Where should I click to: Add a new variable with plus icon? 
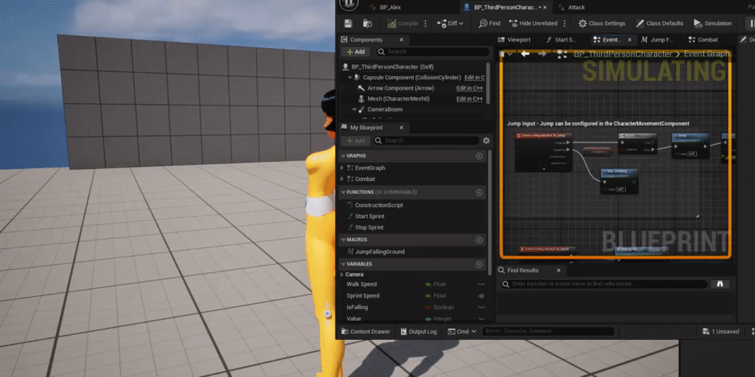[x=479, y=264]
